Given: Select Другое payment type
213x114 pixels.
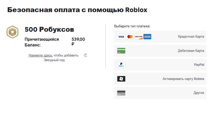Looking at the screenshot, I should [160, 93].
